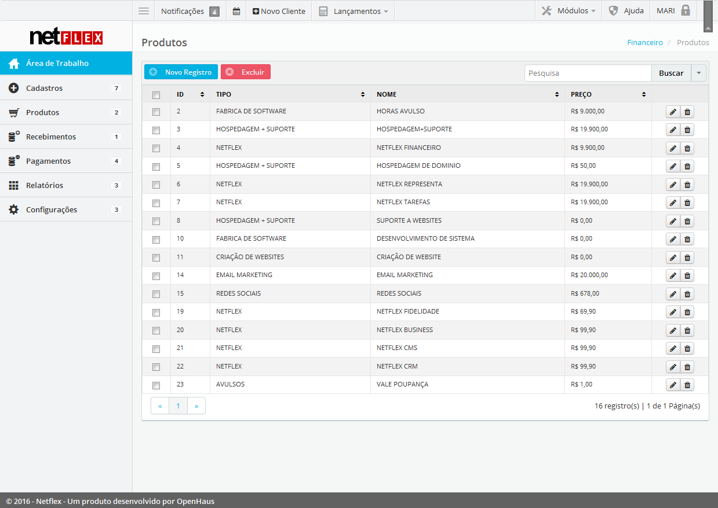Click the vertical scrollbar thumb at top right
This screenshot has width=718, height=508.
click(x=708, y=16)
